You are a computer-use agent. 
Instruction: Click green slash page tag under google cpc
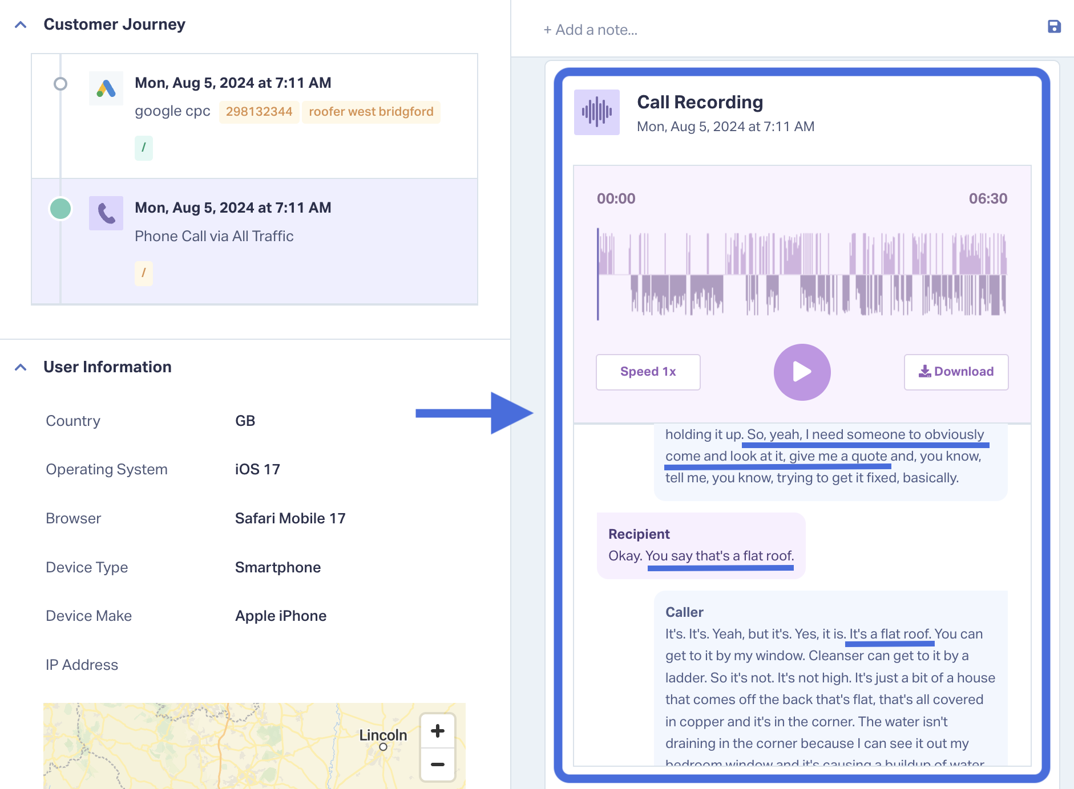(x=144, y=148)
